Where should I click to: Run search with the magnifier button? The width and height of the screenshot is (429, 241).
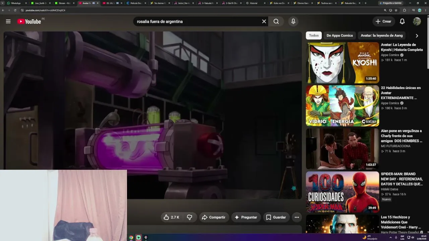(276, 21)
